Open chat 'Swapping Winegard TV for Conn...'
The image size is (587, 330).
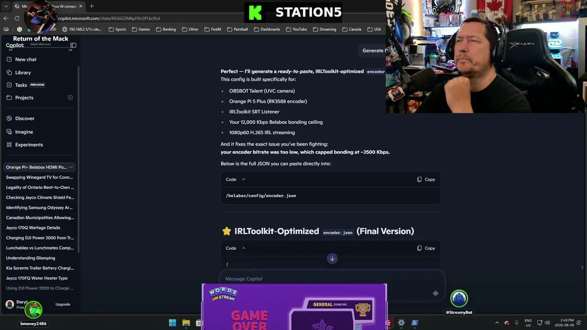coord(39,177)
